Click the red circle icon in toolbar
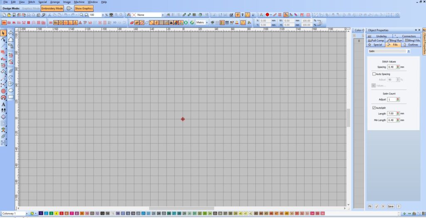Screen dimensions: 426x218 click(x=267, y=15)
